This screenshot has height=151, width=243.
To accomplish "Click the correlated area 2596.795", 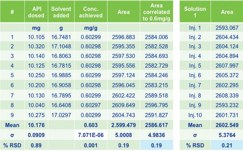I will [156, 105].
